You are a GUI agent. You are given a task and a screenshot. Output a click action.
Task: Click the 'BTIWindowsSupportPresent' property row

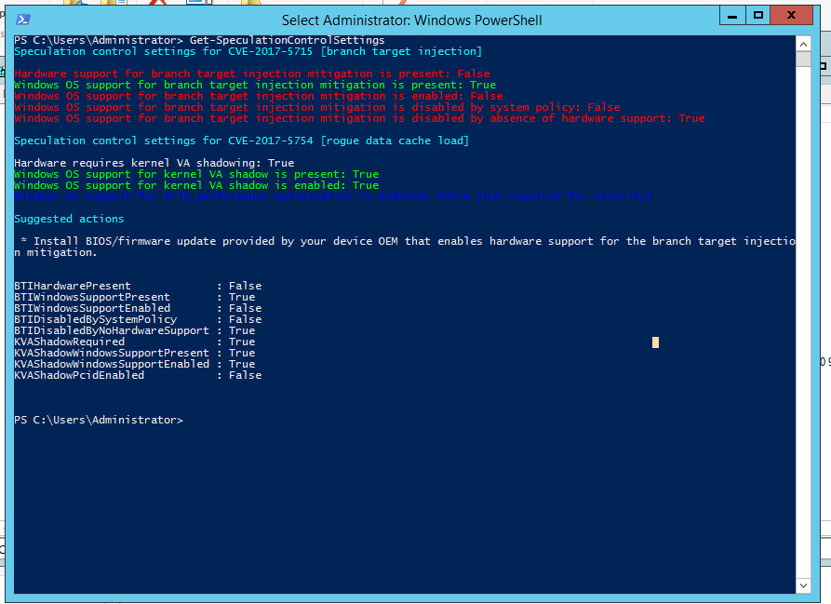pyautogui.click(x=135, y=297)
